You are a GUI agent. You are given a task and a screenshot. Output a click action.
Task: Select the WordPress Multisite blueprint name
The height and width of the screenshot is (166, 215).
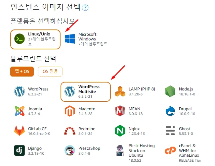(x=89, y=89)
